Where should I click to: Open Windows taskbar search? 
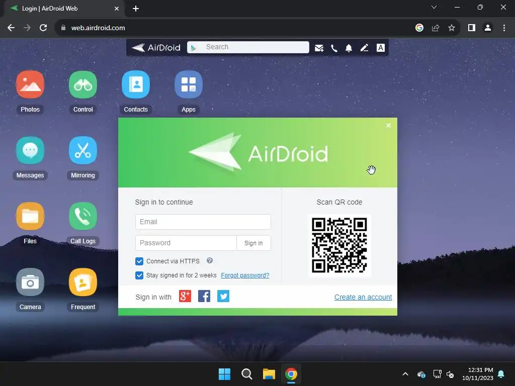click(246, 374)
